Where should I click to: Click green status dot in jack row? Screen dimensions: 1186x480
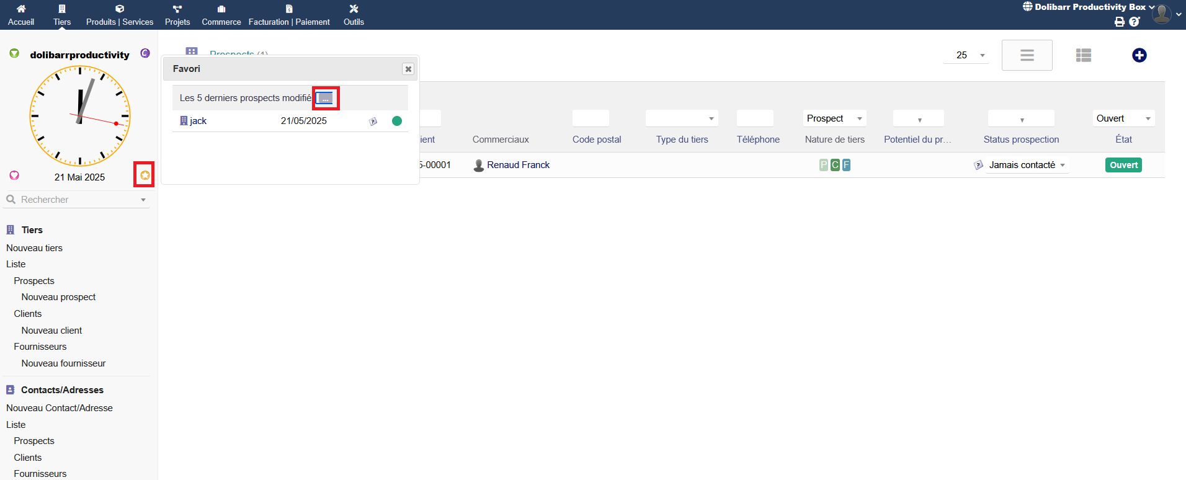point(397,121)
